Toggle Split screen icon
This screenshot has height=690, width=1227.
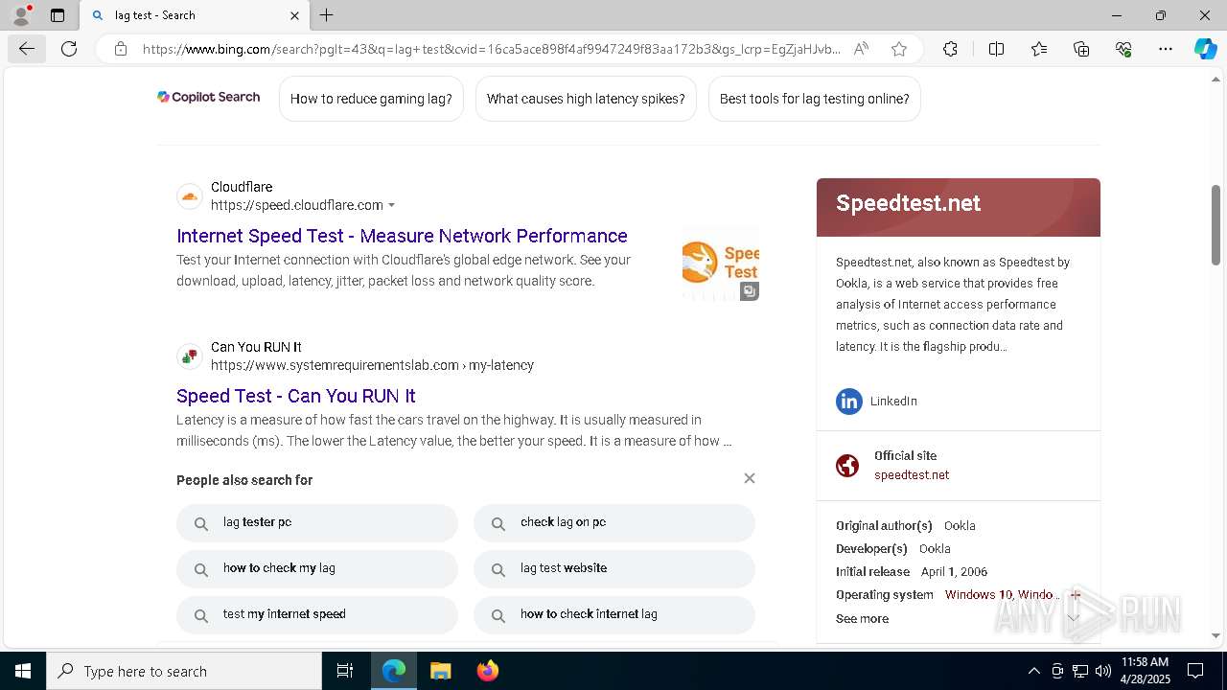point(996,49)
